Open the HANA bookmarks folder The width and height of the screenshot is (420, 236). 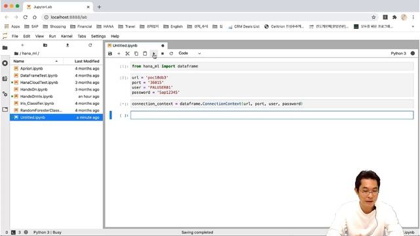click(105, 26)
